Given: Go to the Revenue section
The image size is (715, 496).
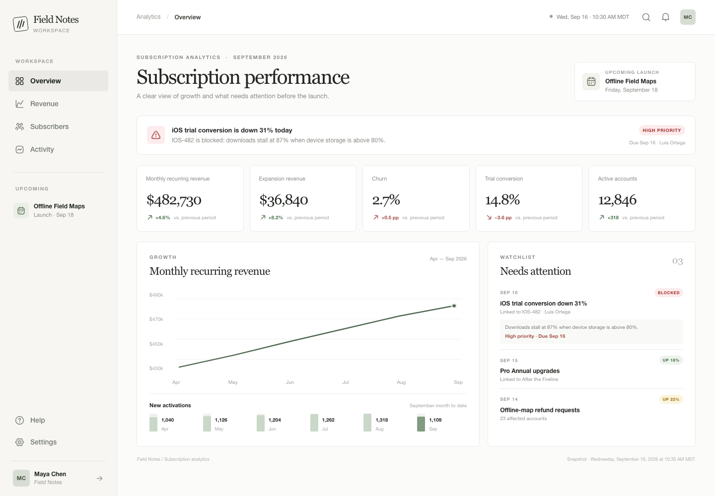Looking at the screenshot, I should [x=58, y=104].
